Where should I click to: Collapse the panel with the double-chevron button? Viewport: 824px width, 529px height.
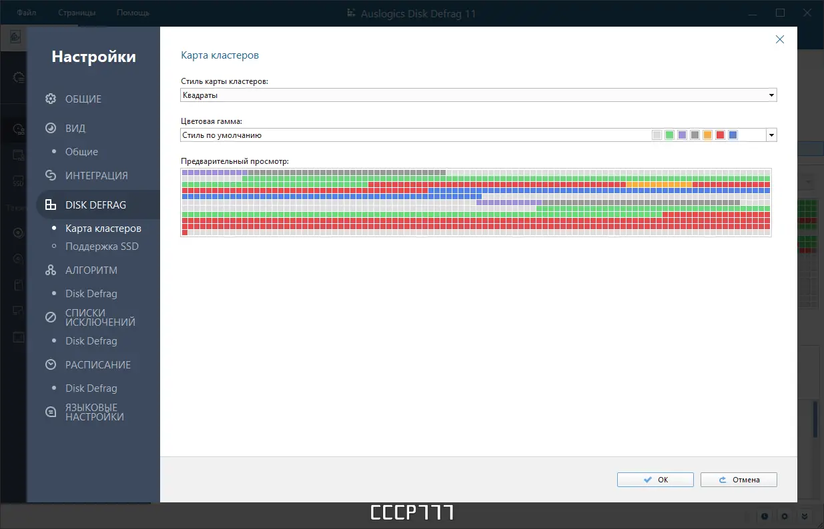click(x=803, y=516)
